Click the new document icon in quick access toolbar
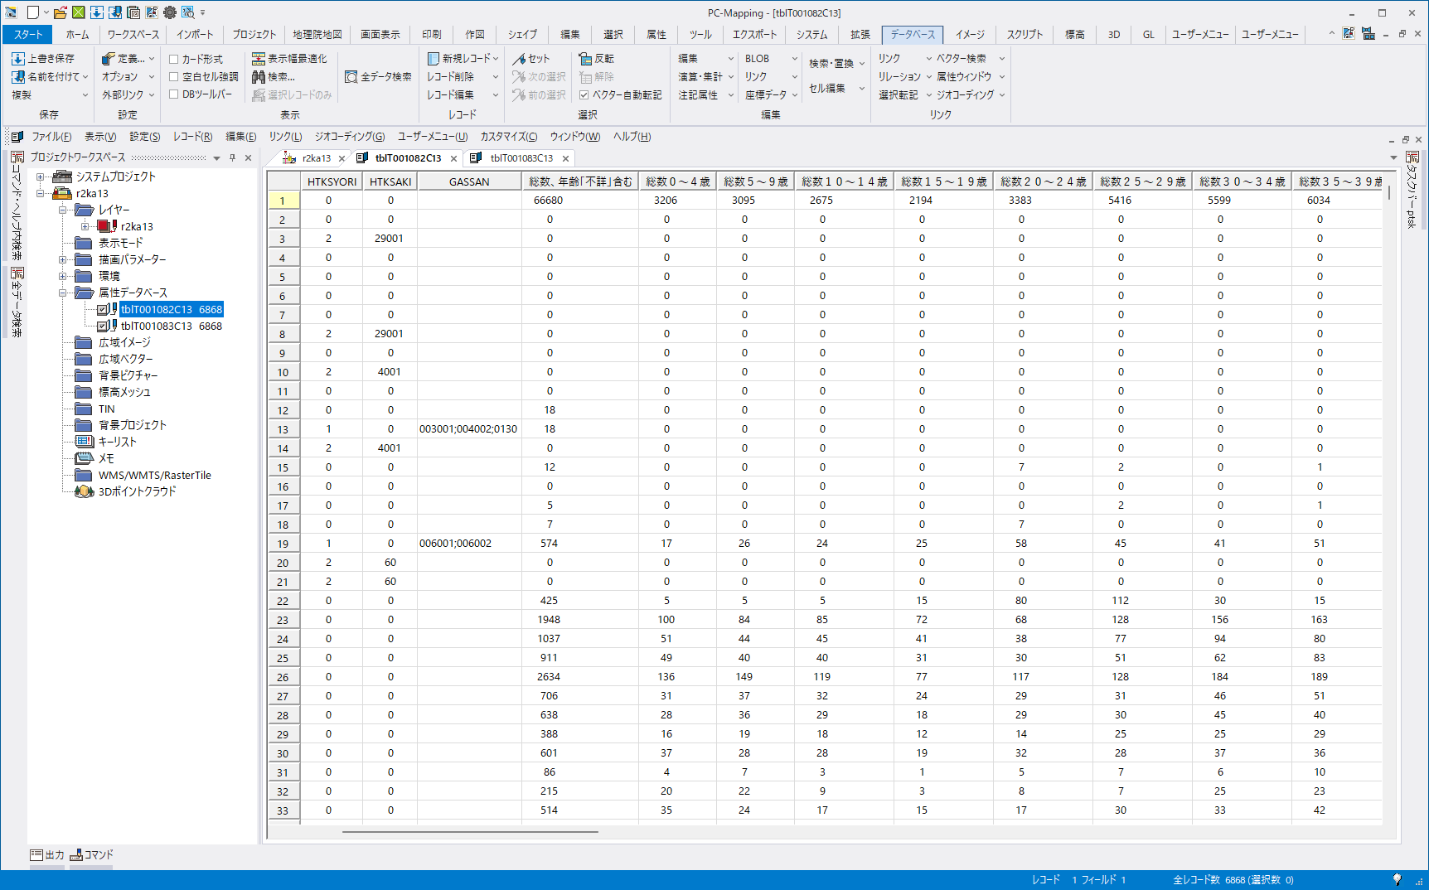 (x=33, y=12)
